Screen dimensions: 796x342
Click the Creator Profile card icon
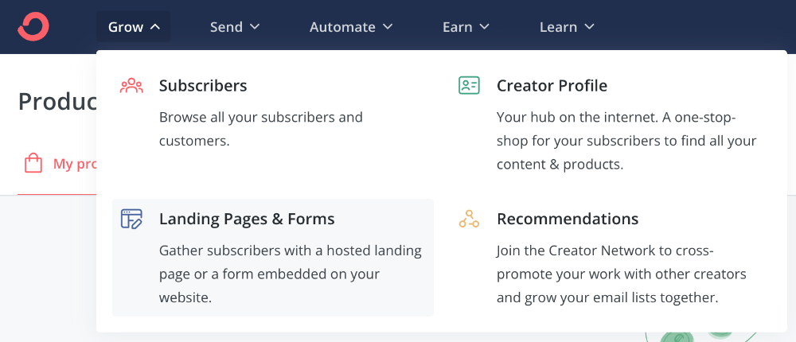(x=469, y=86)
